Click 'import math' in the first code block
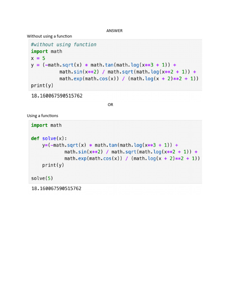This screenshot has width=229, height=305. coord(47,51)
